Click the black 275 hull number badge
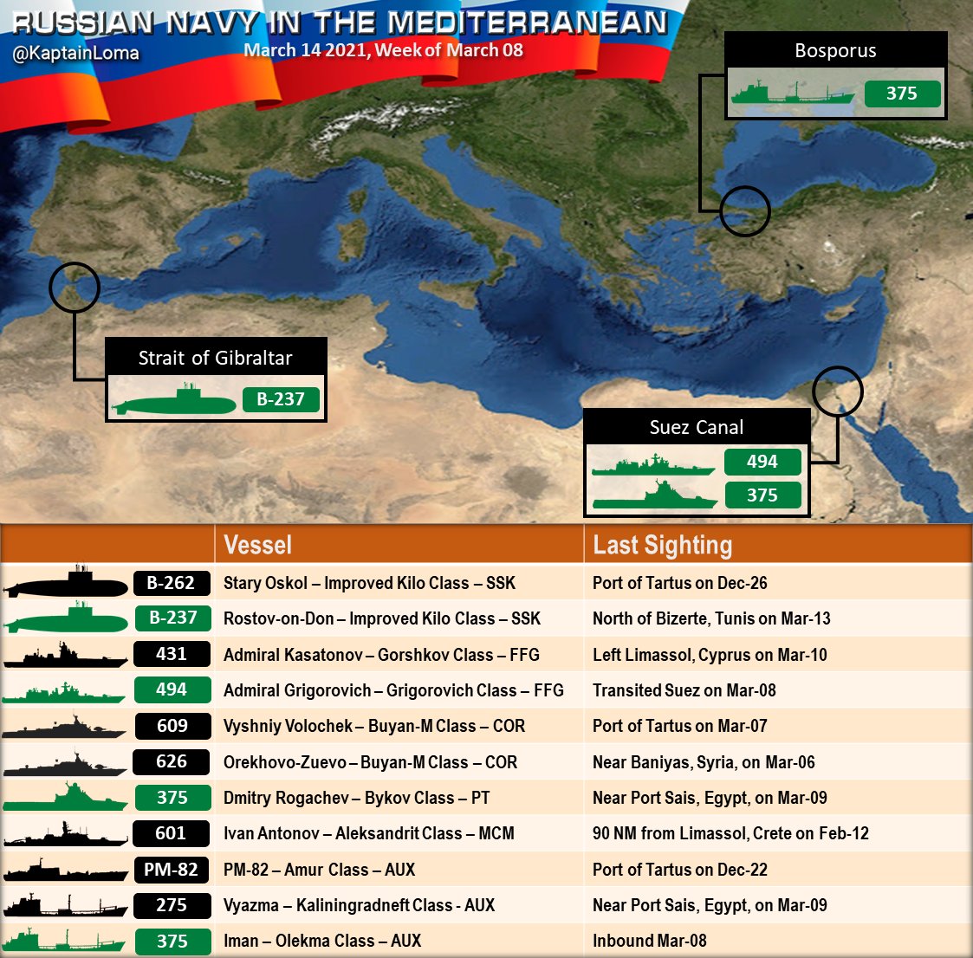Viewport: 973px width, 958px height. click(x=172, y=904)
